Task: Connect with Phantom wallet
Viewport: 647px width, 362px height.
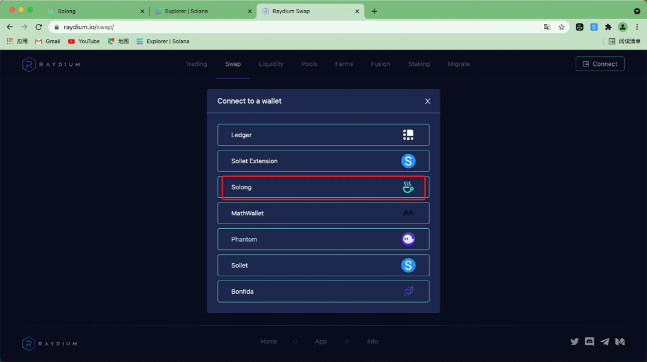Action: (323, 239)
